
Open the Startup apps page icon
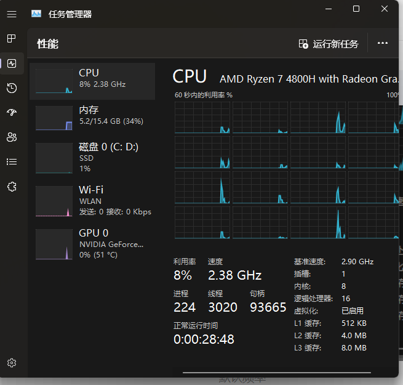click(12, 112)
